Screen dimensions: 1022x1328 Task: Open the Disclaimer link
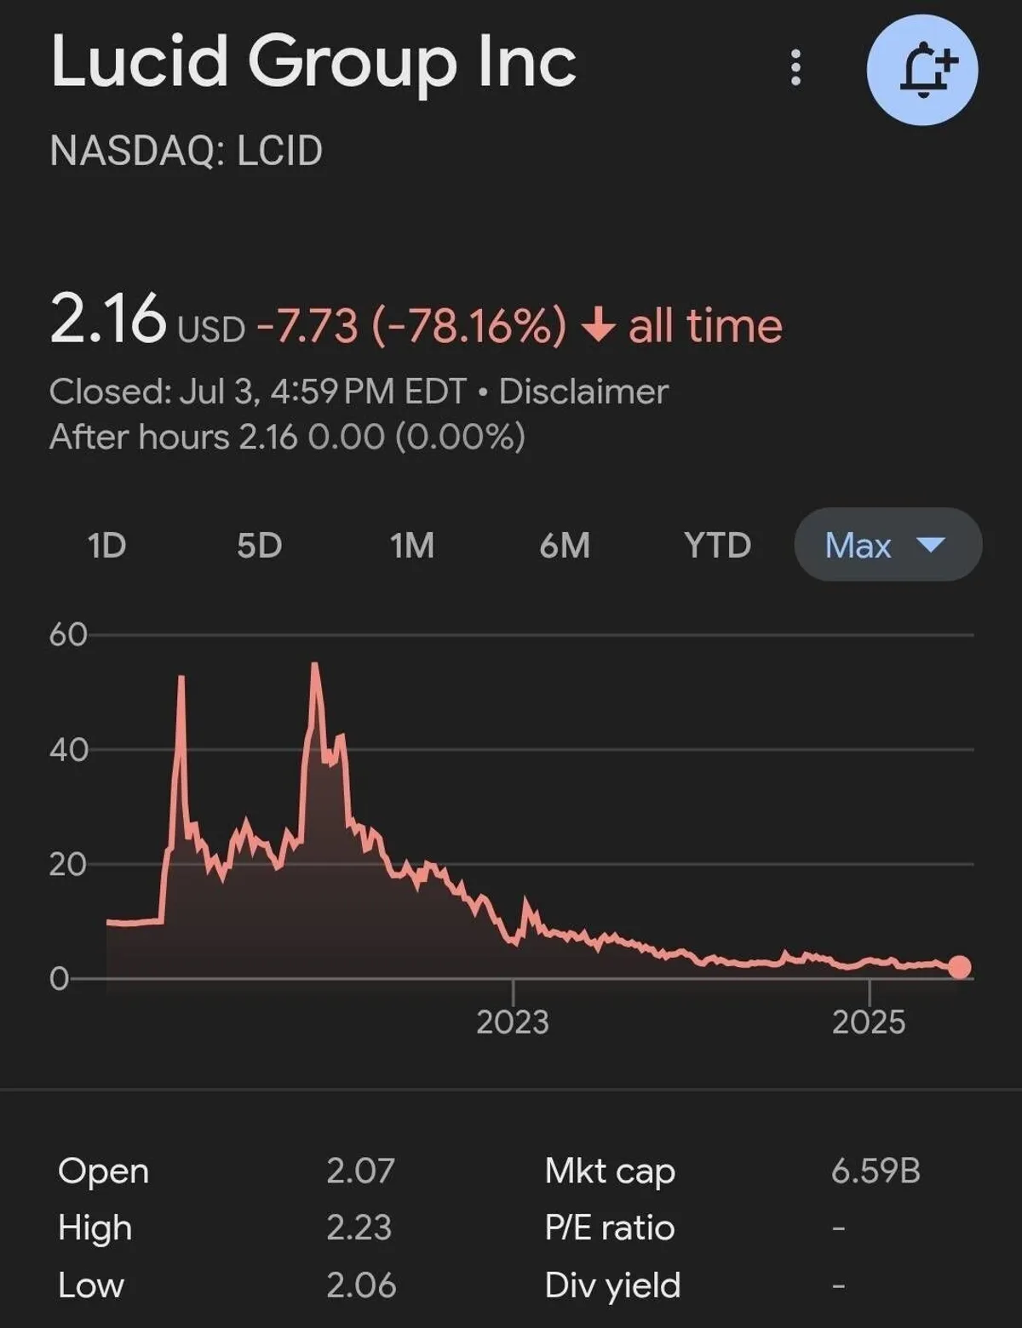tap(583, 392)
